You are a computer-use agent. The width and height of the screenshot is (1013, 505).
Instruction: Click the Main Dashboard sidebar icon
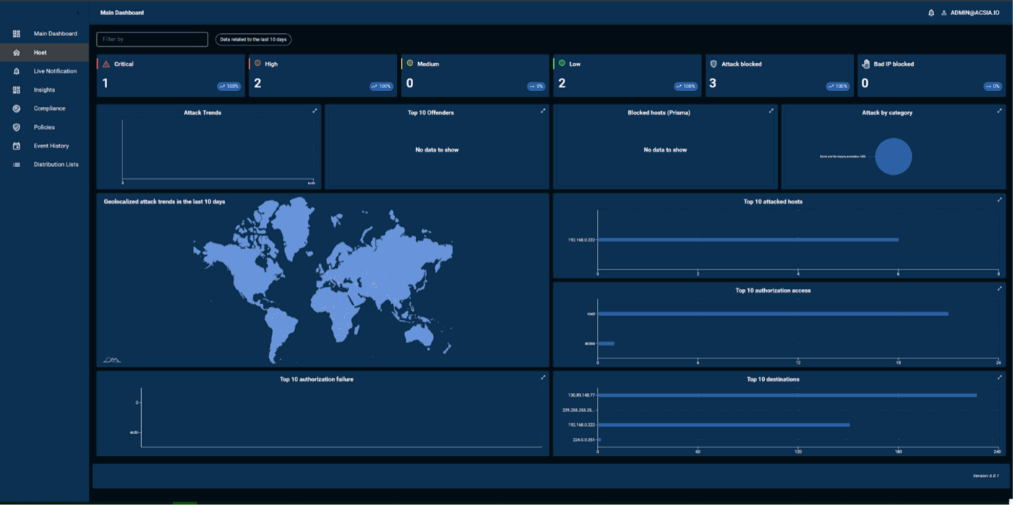(17, 33)
